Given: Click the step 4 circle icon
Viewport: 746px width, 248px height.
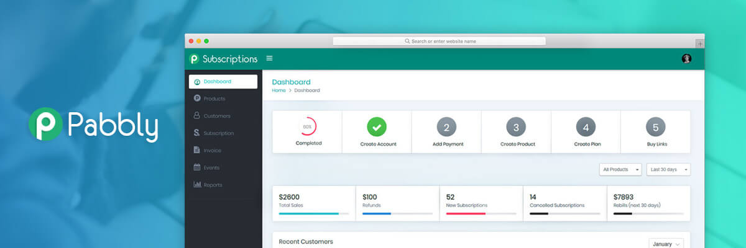Looking at the screenshot, I should (586, 128).
